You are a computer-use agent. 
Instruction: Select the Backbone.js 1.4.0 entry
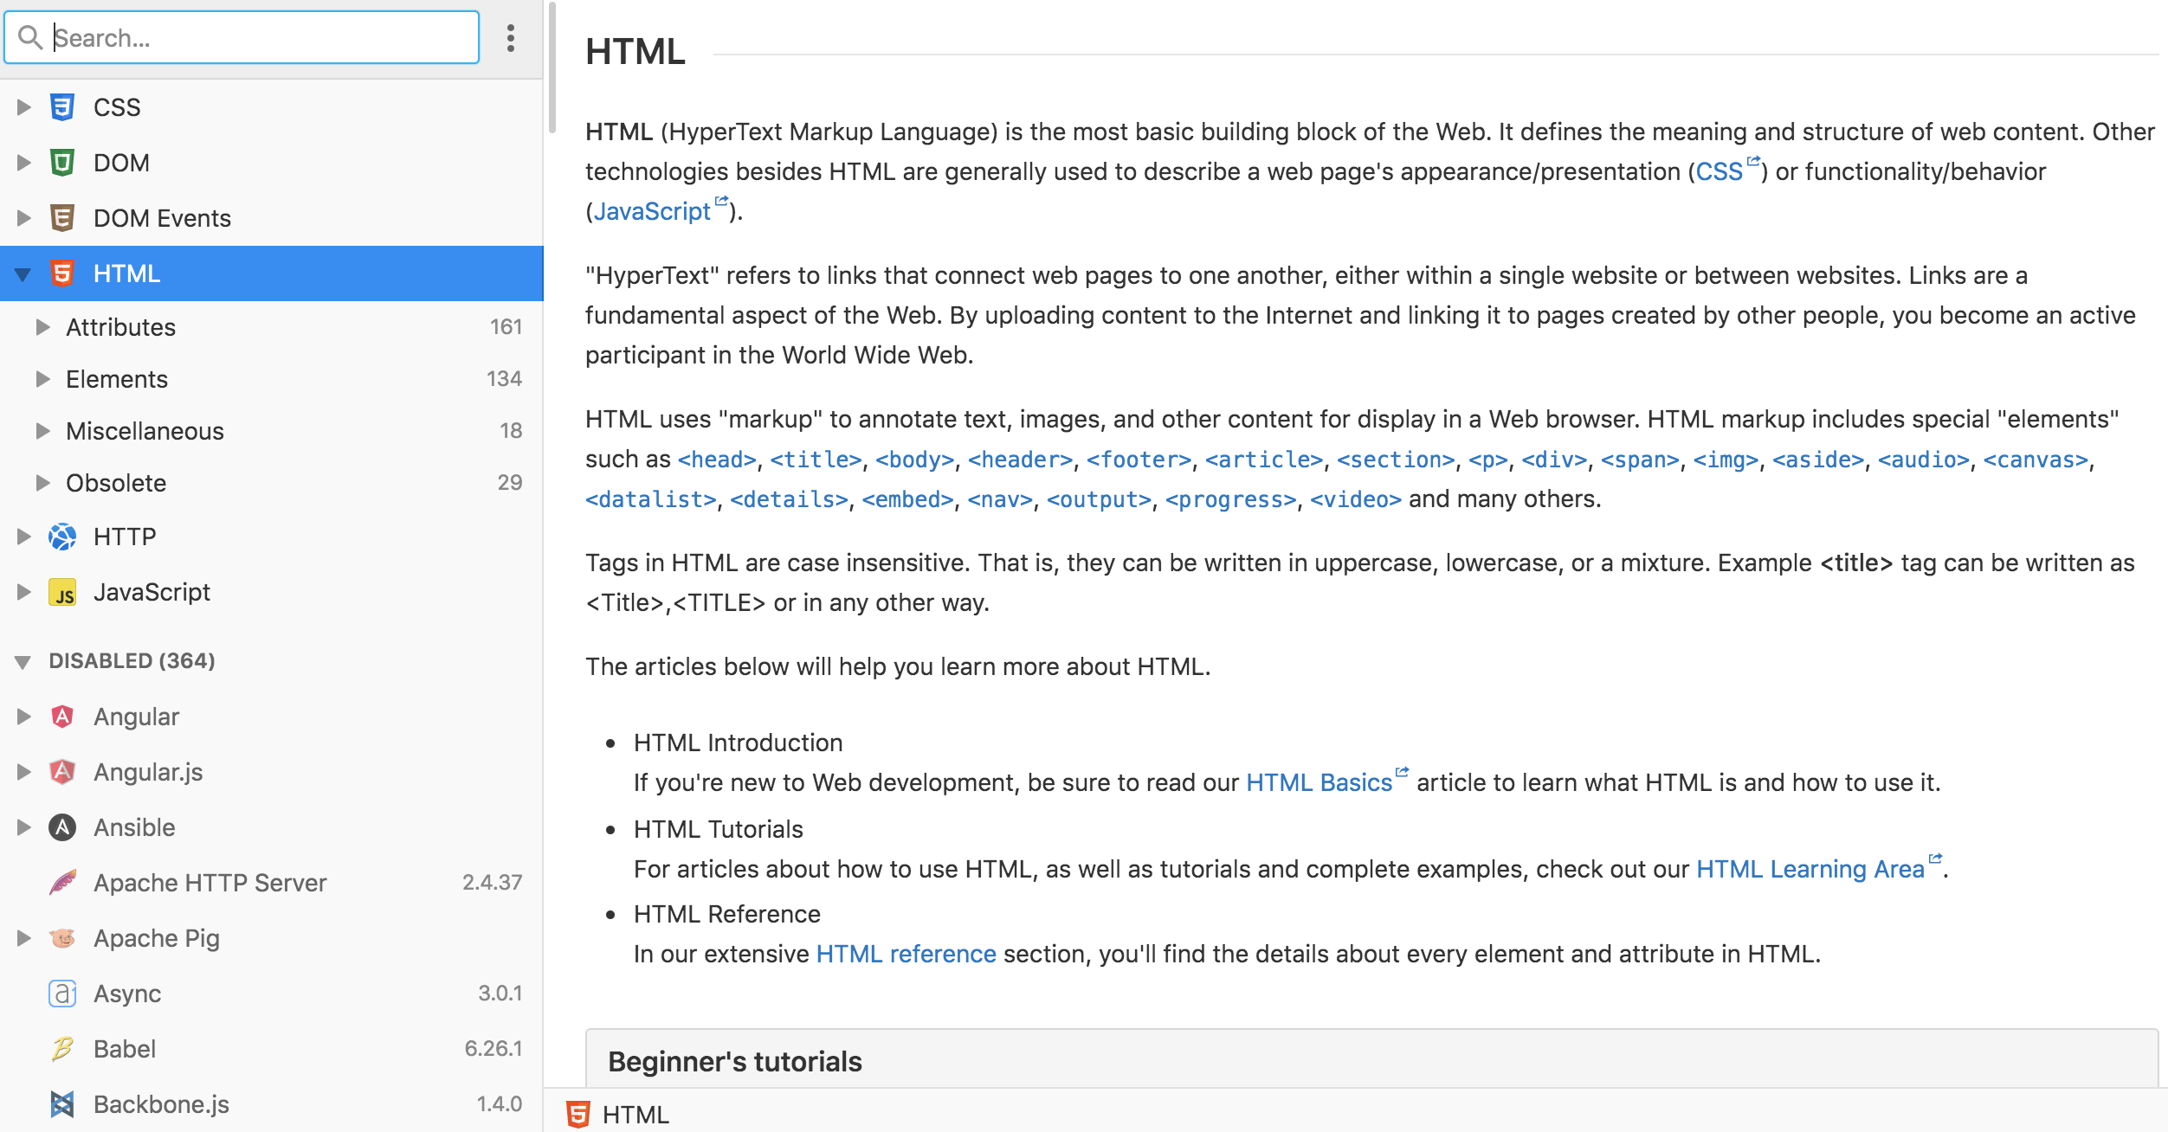272,1104
